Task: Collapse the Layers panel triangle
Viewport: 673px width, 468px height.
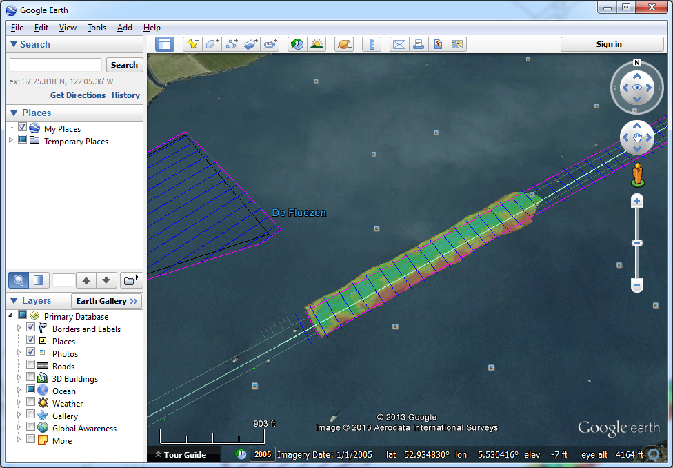Action: pyautogui.click(x=14, y=301)
